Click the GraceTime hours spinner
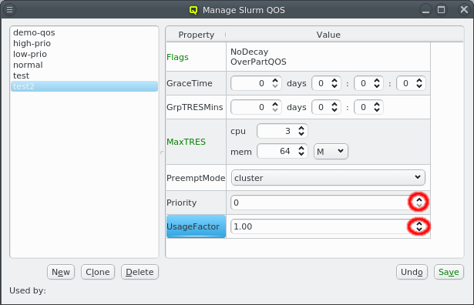 tap(327, 83)
